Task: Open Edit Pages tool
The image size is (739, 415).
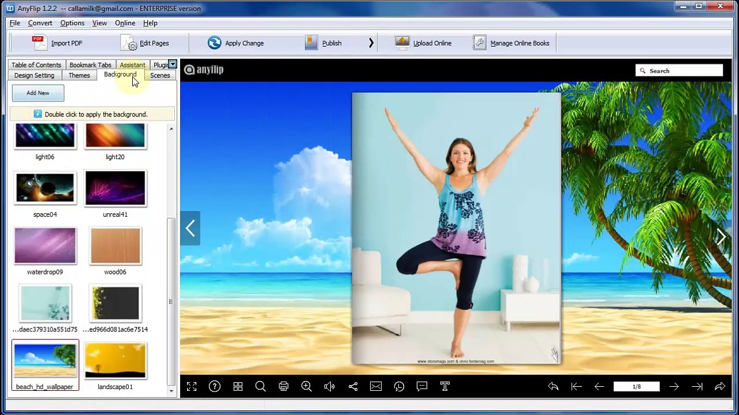Action: [x=145, y=43]
